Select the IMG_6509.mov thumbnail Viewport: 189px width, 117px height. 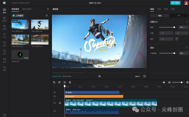[x=40, y=39]
